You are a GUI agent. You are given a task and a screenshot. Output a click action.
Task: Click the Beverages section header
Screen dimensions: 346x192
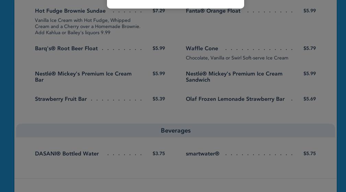click(x=176, y=131)
